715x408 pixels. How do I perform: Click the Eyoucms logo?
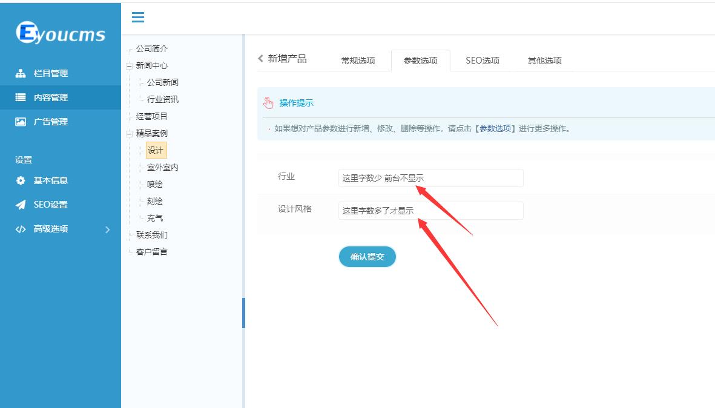pos(60,33)
